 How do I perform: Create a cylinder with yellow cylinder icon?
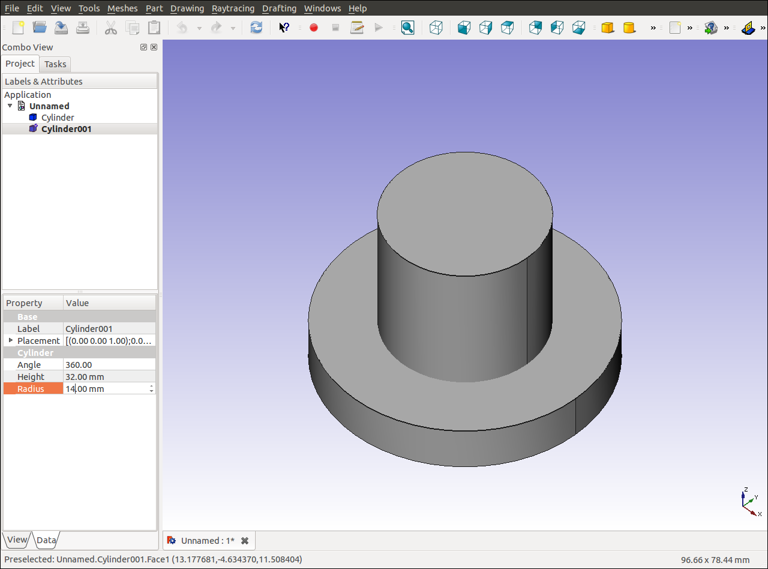[629, 28]
